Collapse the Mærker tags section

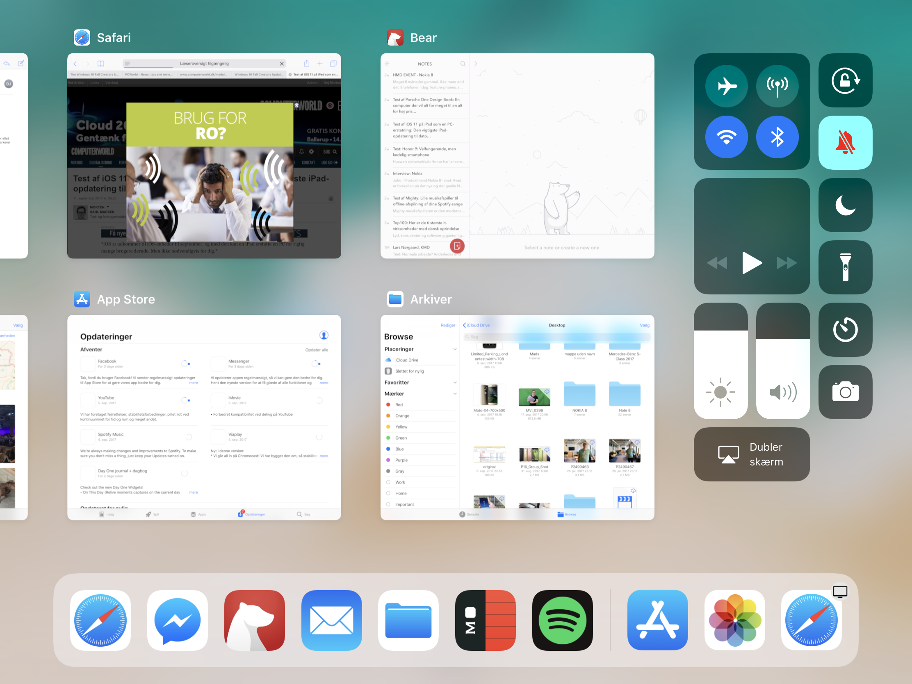coord(455,394)
